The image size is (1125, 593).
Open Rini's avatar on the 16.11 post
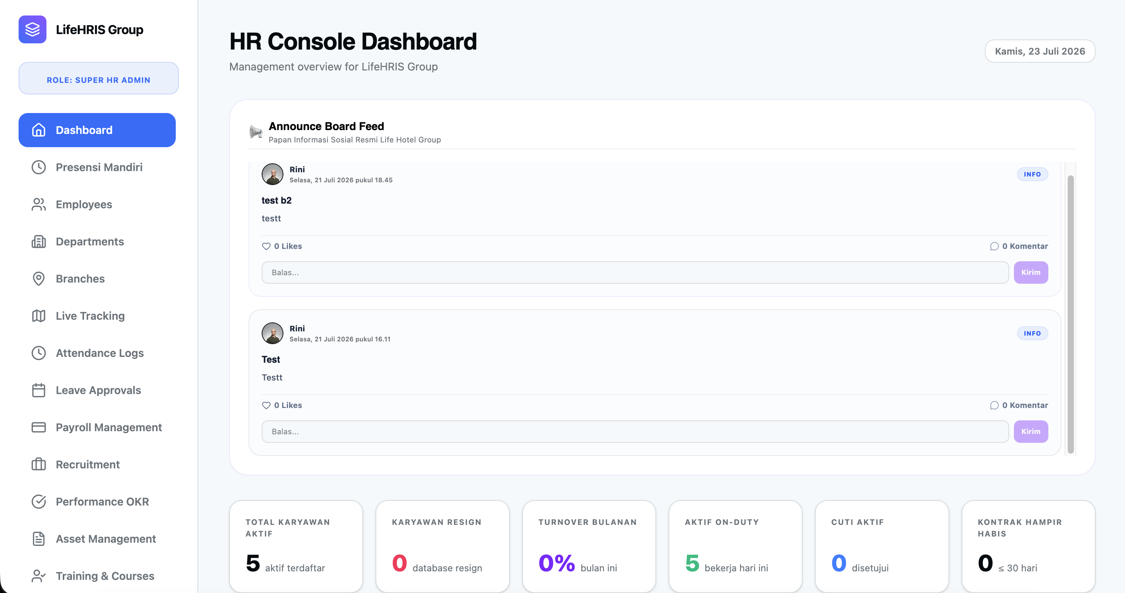pos(272,333)
